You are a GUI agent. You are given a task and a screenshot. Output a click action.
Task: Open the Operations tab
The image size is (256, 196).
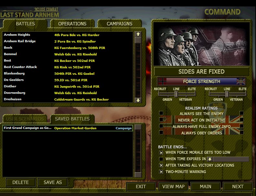point(72,24)
